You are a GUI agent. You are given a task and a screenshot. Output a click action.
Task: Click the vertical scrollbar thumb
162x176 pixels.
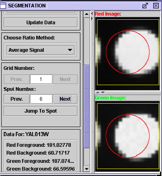pyautogui.click(x=87, y=107)
